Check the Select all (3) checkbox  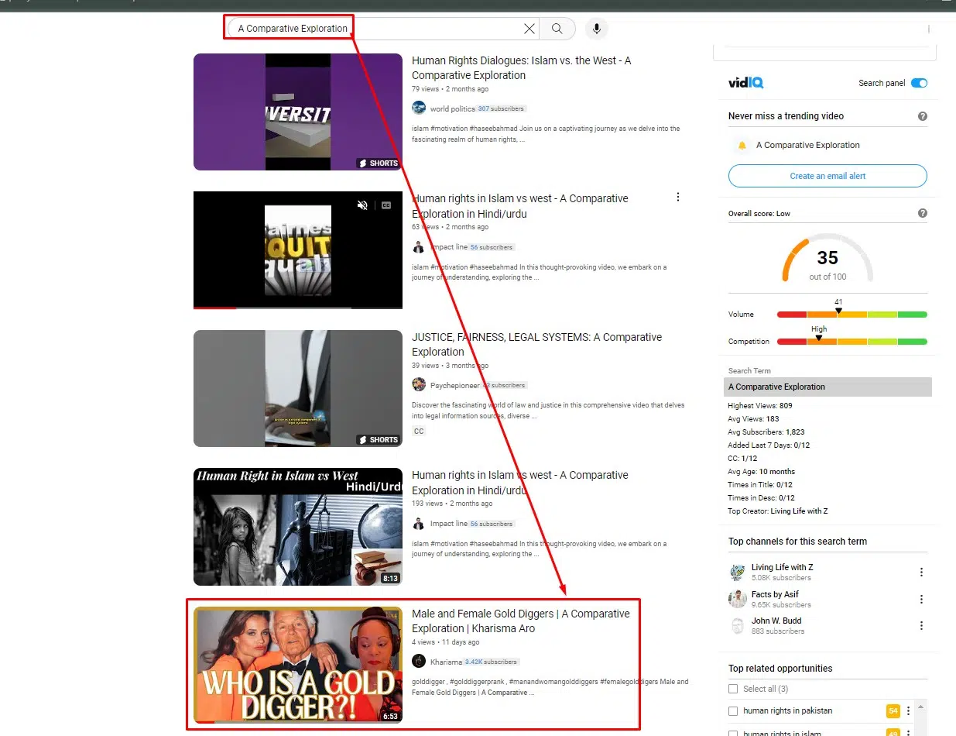coord(733,689)
